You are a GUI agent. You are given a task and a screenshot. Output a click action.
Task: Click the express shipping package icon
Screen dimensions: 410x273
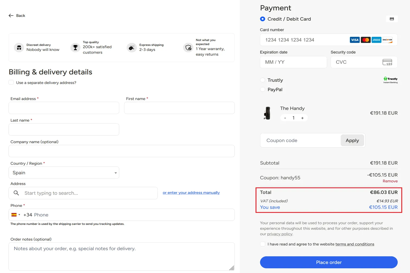tap(132, 47)
